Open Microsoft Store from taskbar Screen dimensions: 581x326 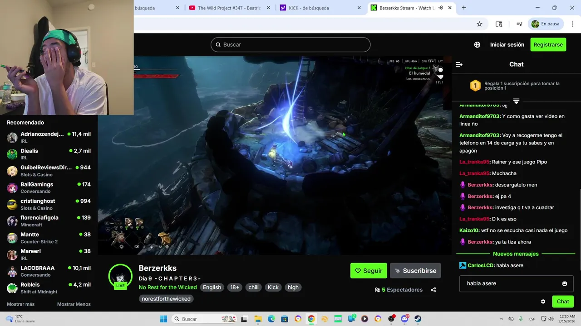click(285, 319)
